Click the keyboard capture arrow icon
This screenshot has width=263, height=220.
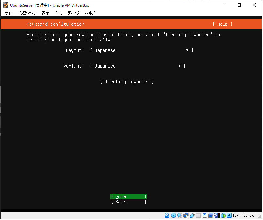[229, 215]
